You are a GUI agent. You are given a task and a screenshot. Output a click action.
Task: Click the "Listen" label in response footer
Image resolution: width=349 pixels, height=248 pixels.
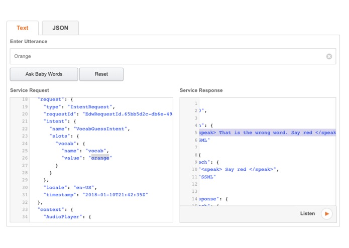[307, 214]
